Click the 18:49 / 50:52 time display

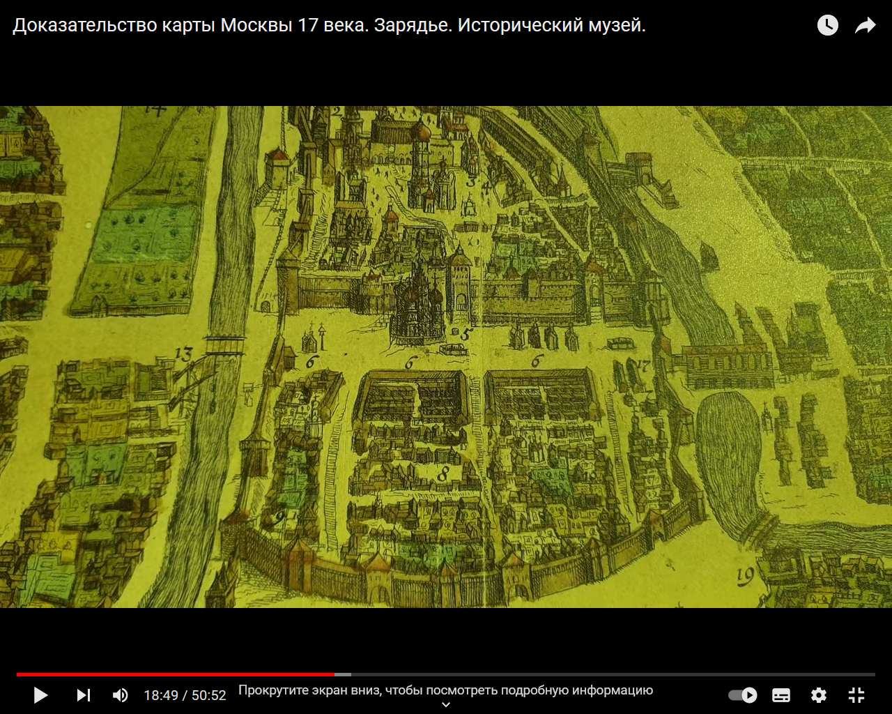[185, 695]
